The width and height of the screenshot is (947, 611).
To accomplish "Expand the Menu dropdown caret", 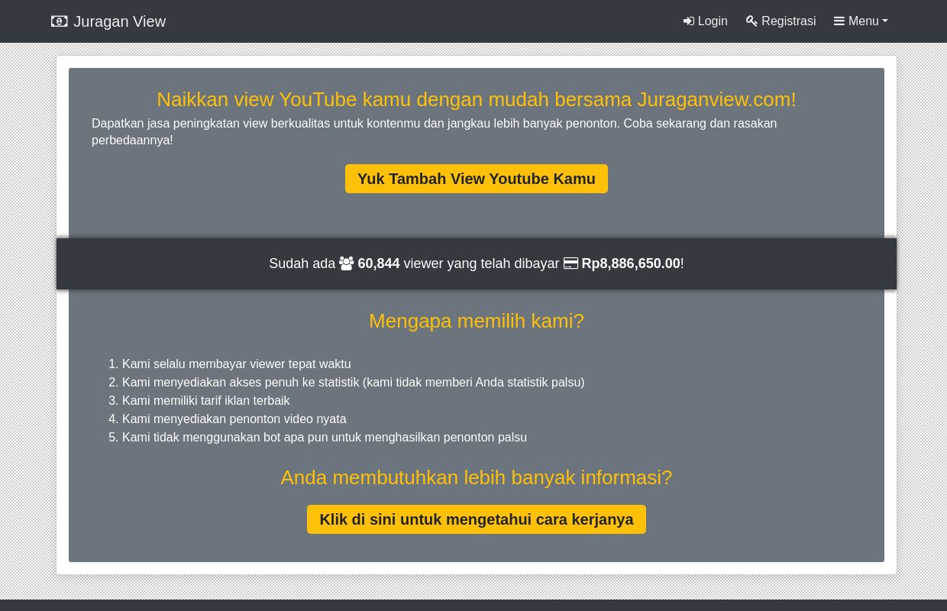I will 884,21.
